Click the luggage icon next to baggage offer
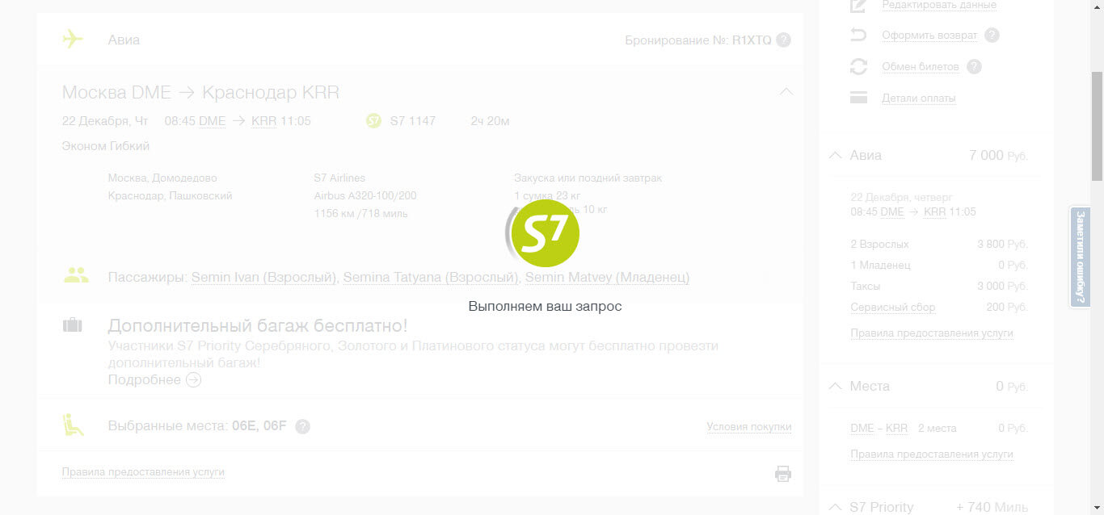This screenshot has height=515, width=1104. pos(72,325)
